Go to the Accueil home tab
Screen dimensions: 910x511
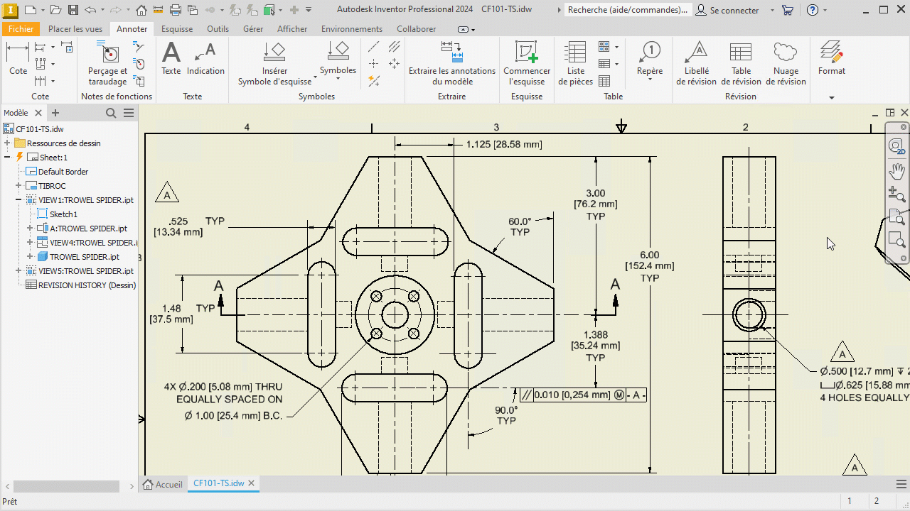(163, 484)
